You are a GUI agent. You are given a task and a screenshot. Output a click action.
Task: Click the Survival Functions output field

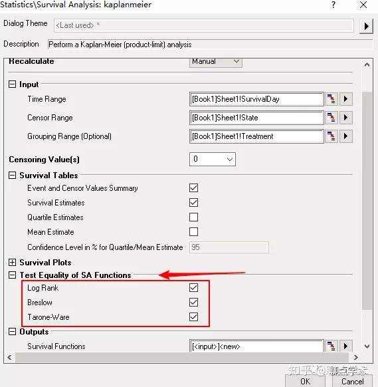pos(256,346)
